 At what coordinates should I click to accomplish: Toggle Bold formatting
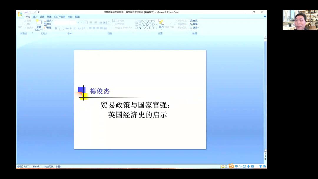coord(56,28)
